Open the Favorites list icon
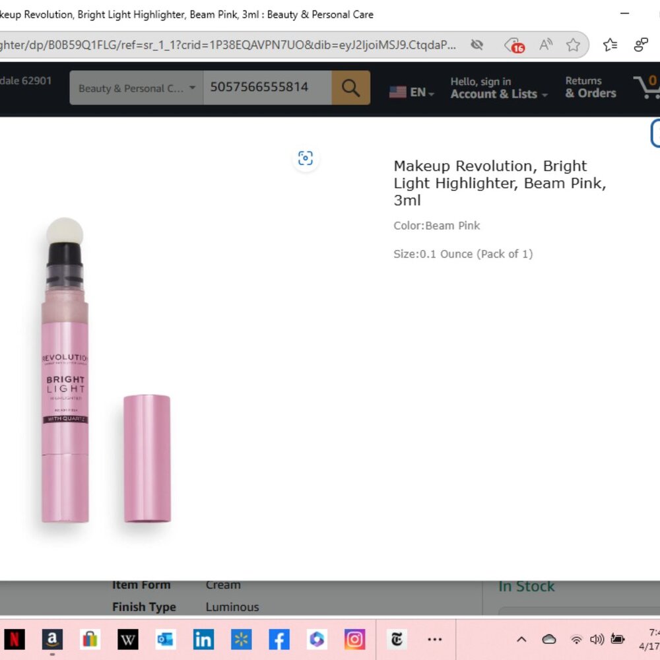The image size is (660, 660). pyautogui.click(x=610, y=45)
